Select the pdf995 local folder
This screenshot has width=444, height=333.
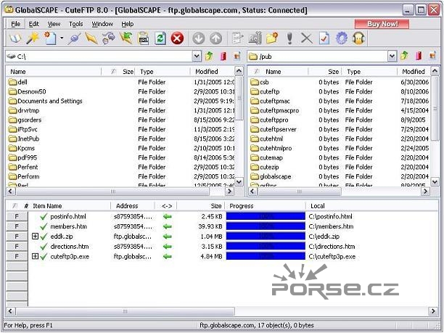click(x=23, y=157)
